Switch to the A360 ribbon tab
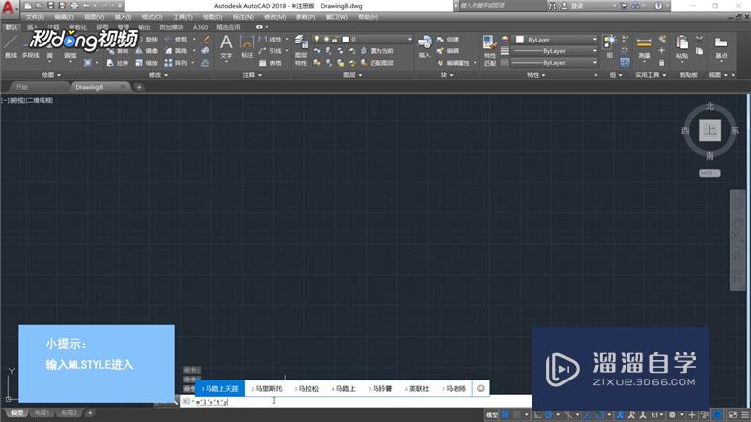This screenshot has height=422, width=751. [x=200, y=27]
